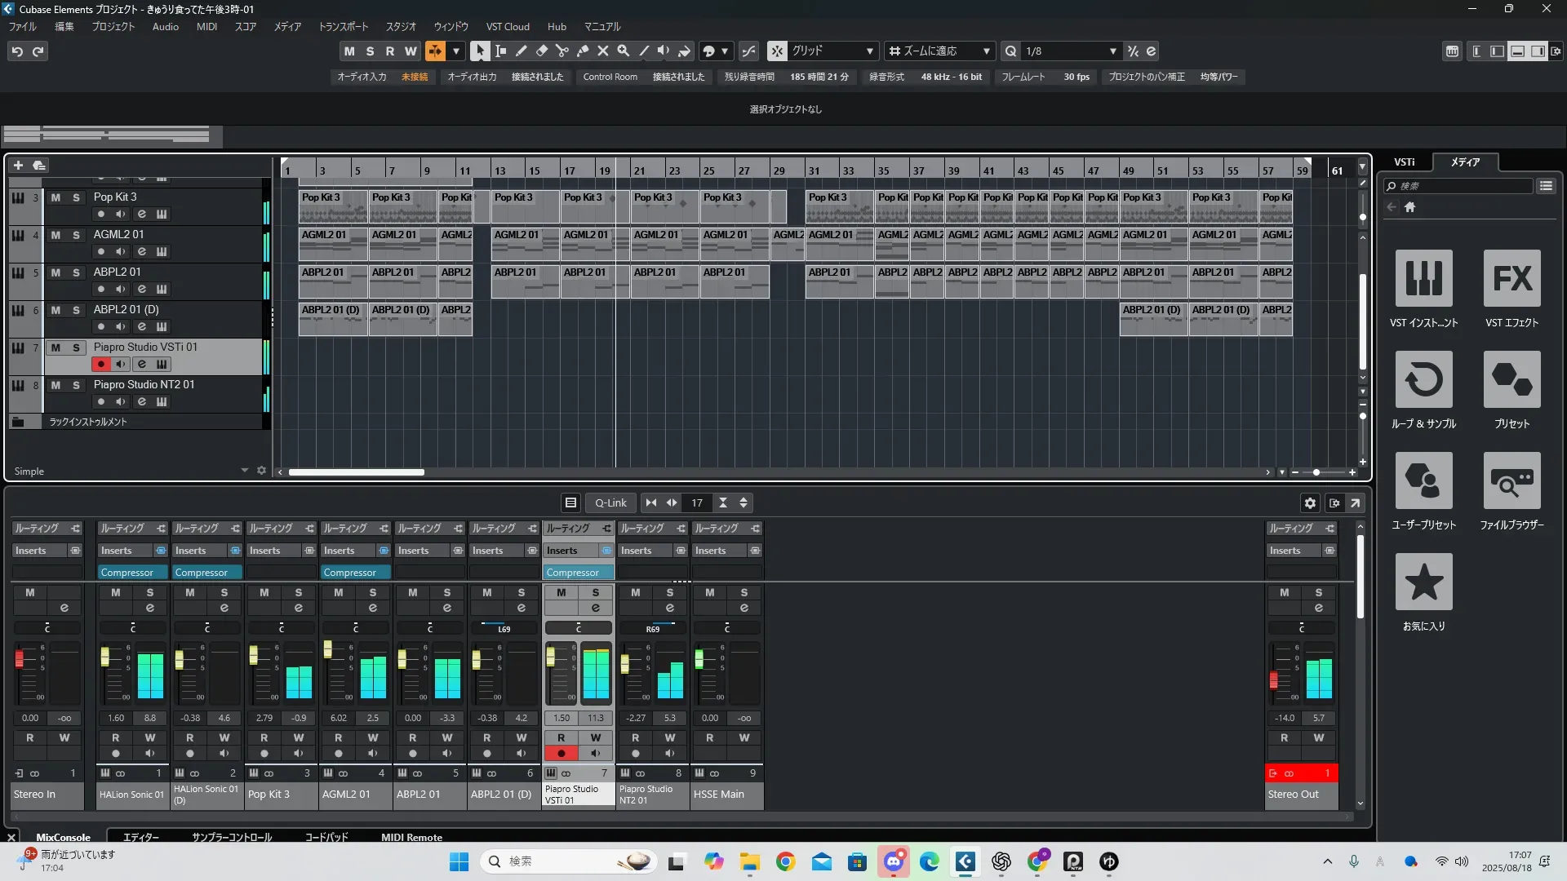Screen dimensions: 1567x881
Task: Open Compressor insert on HALion Sonic 01
Action: (x=127, y=573)
